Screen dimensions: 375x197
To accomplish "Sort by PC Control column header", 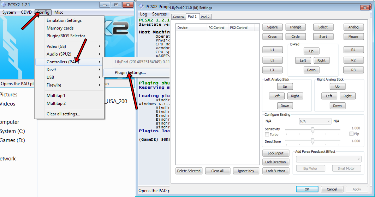I will click(218, 28).
